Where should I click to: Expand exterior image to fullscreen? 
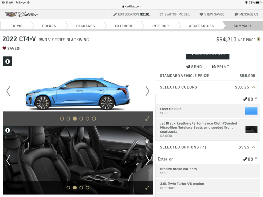[147, 119]
